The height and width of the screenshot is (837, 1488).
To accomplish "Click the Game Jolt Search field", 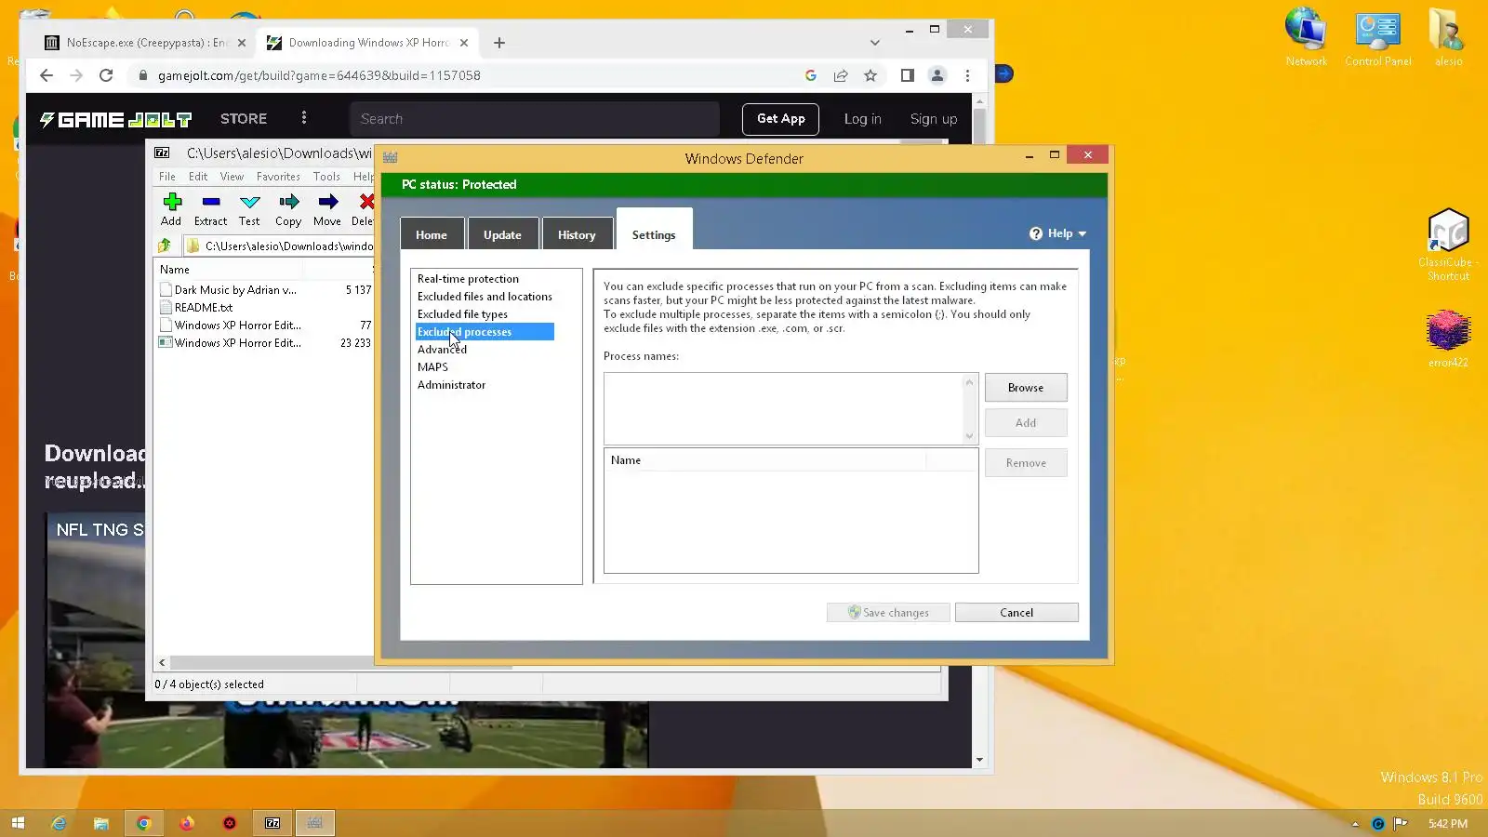I will coord(535,119).
